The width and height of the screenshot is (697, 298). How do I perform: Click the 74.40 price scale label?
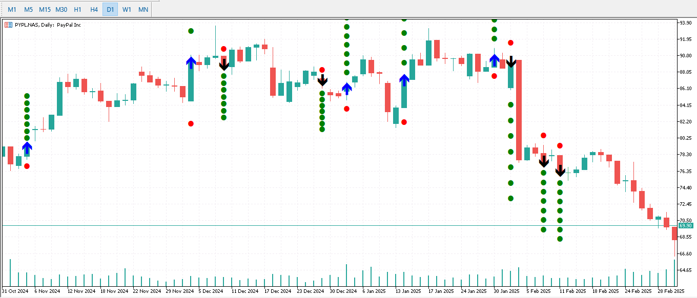click(685, 188)
